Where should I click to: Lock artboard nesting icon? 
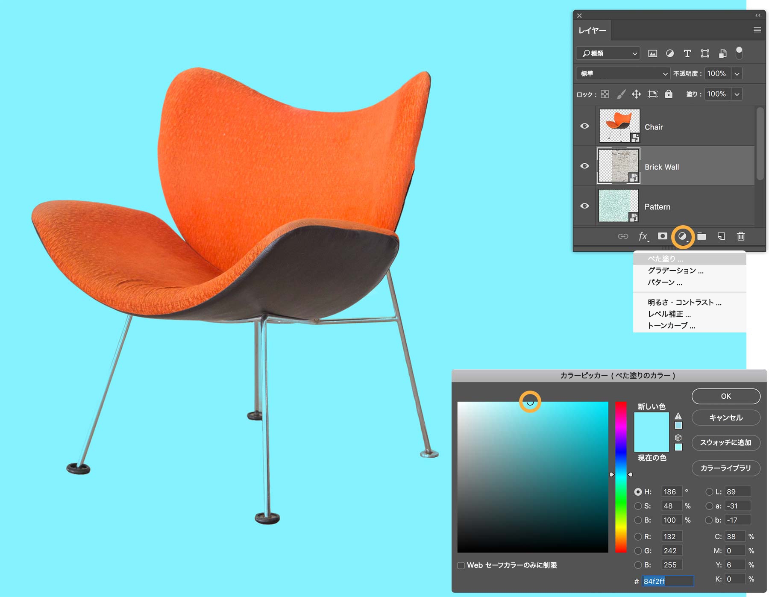click(652, 94)
